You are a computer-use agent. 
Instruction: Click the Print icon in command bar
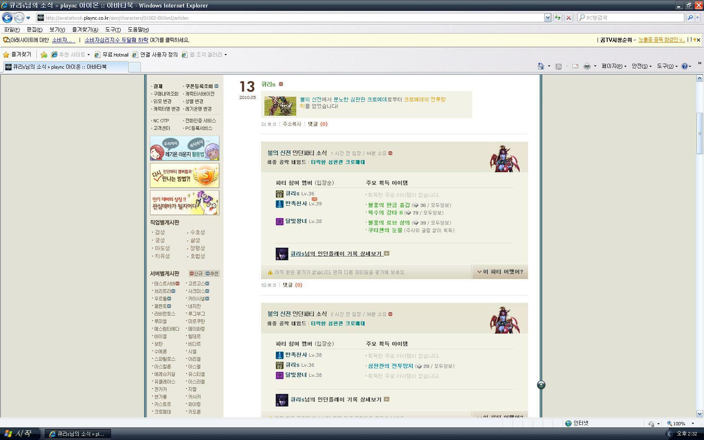(587, 66)
